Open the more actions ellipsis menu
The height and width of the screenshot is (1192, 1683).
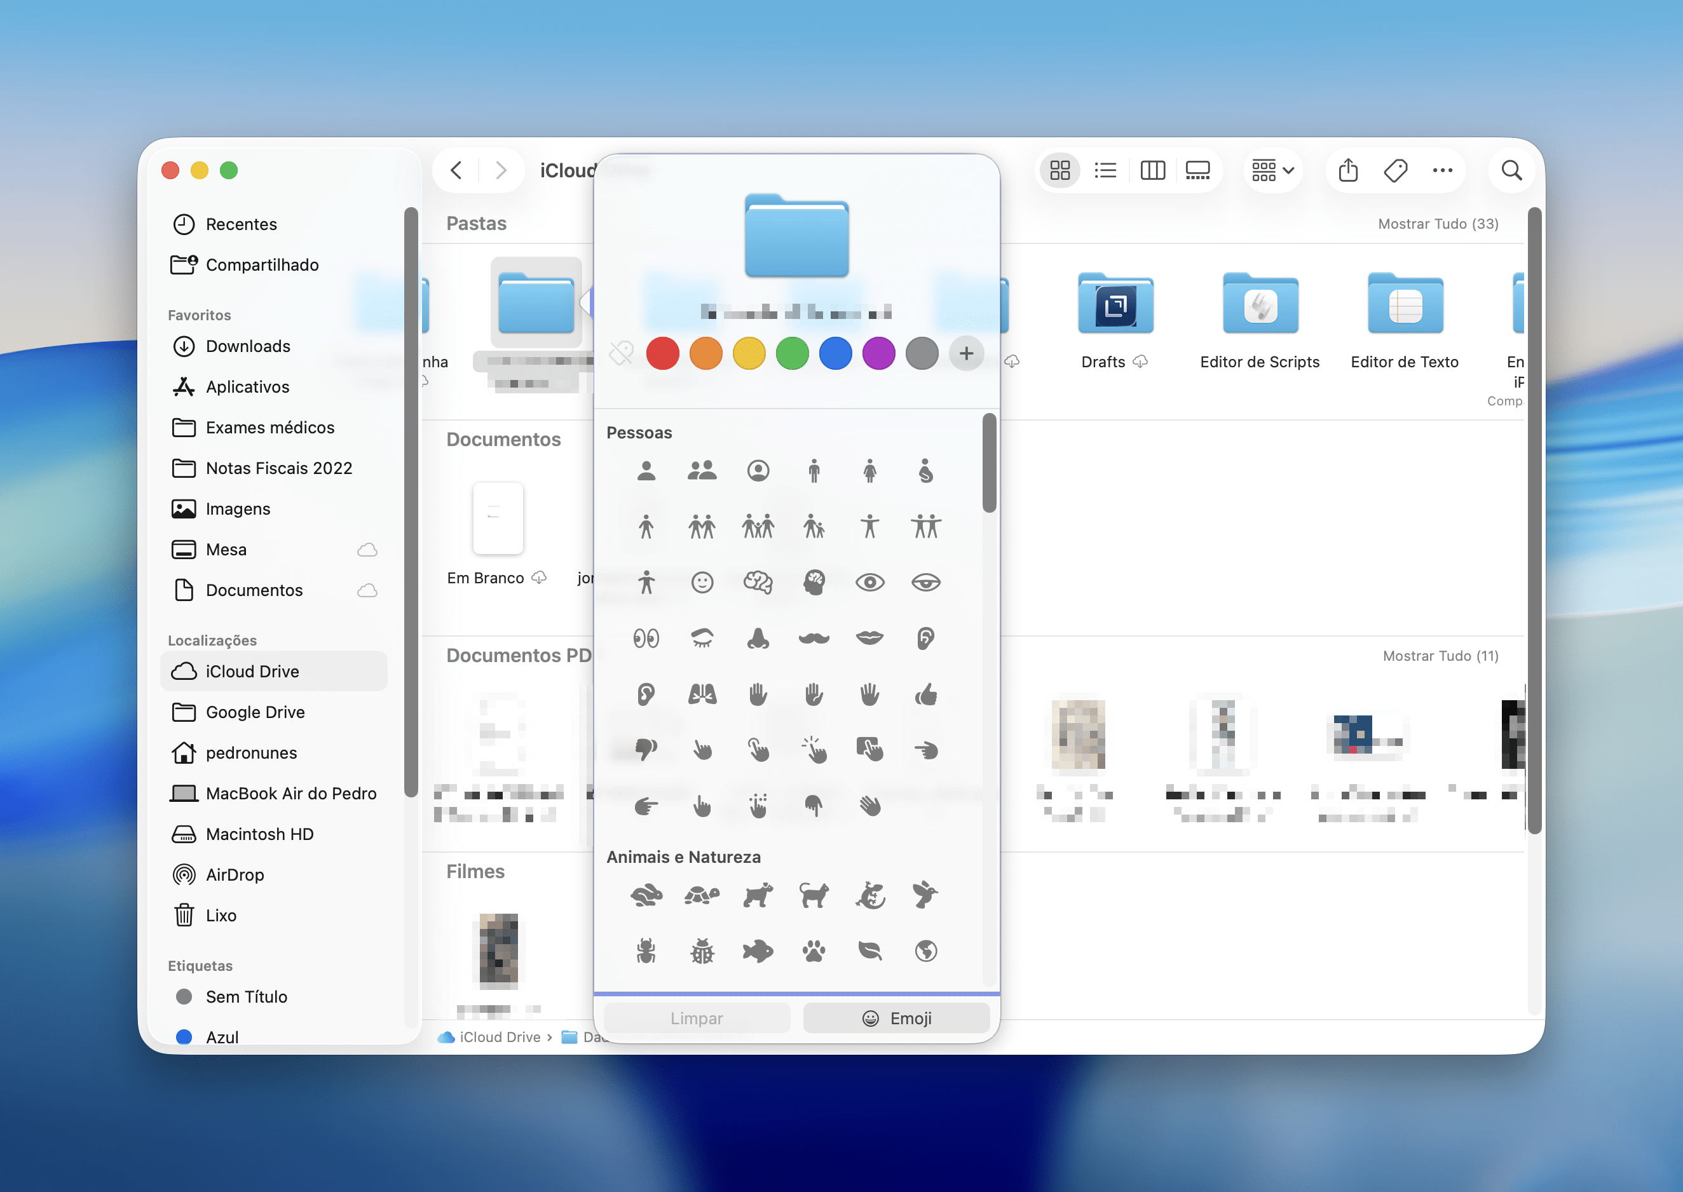1441,170
